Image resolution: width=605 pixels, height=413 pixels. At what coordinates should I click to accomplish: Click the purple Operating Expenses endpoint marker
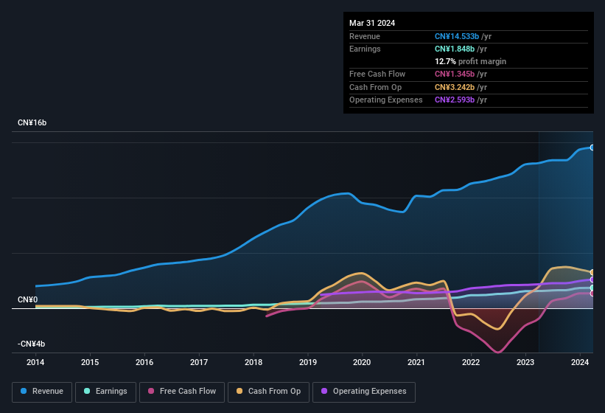click(x=592, y=280)
